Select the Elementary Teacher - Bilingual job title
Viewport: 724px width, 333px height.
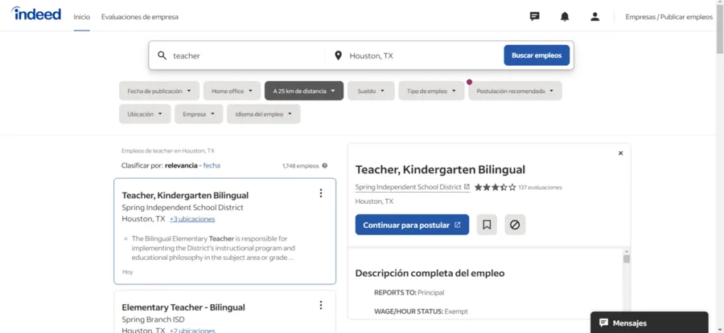click(x=183, y=307)
